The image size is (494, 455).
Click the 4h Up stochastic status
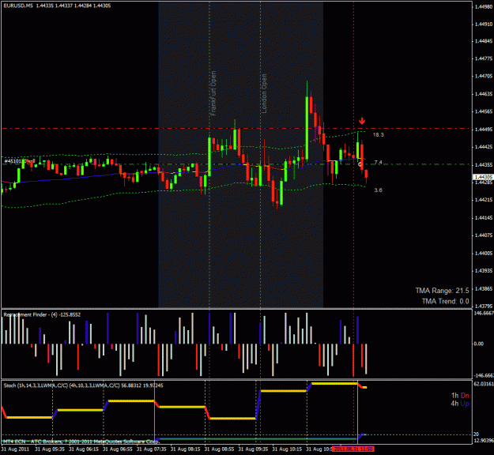pos(460,404)
